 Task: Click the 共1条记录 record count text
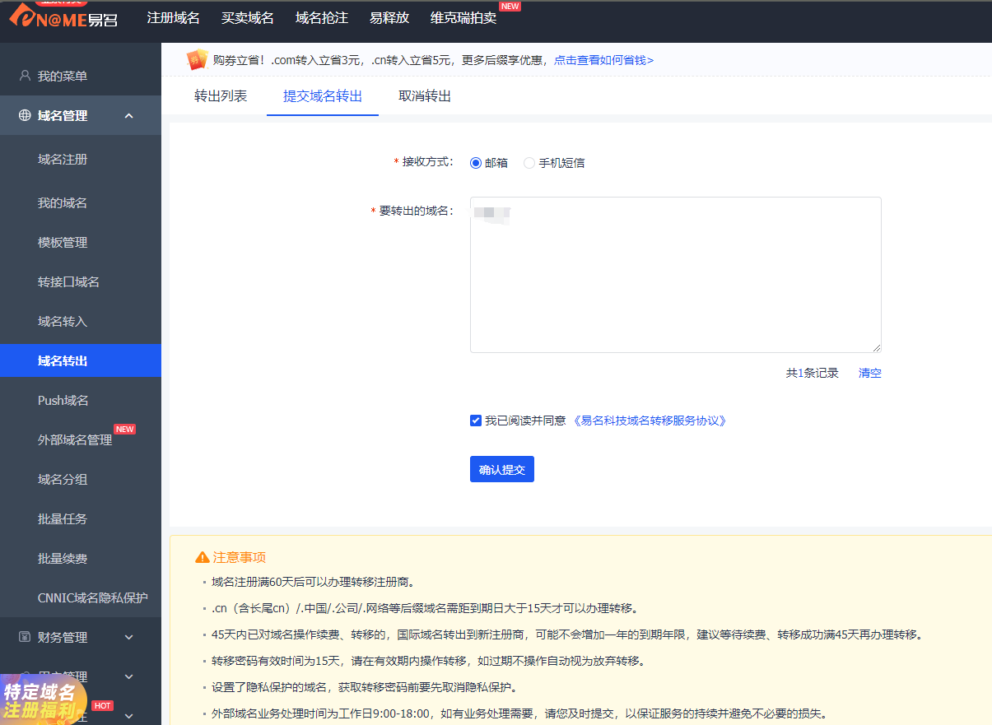tap(813, 373)
